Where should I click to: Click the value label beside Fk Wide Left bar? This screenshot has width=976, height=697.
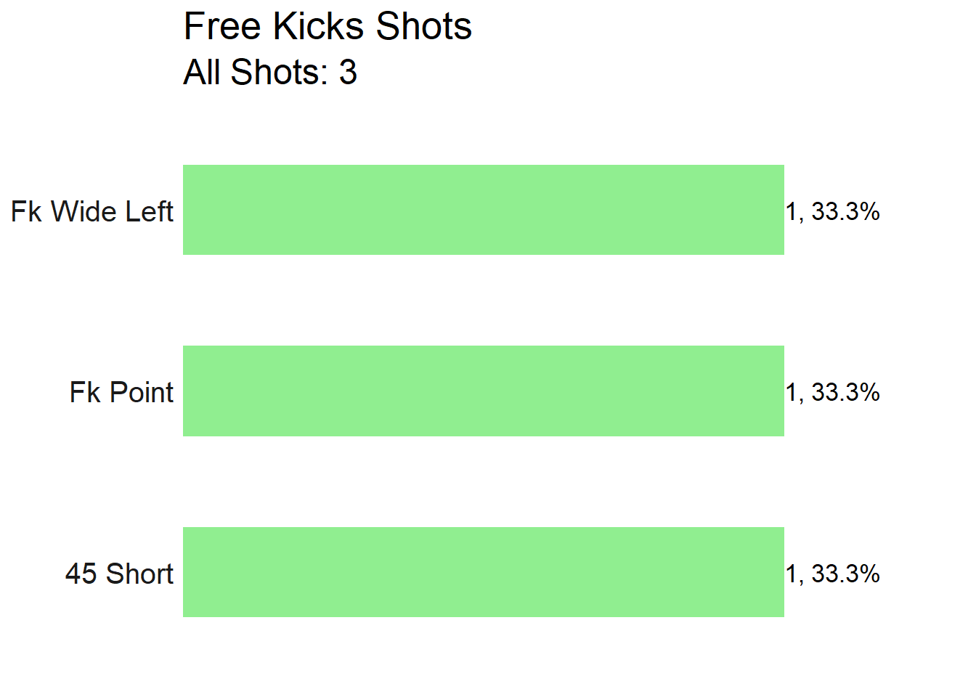tap(833, 211)
